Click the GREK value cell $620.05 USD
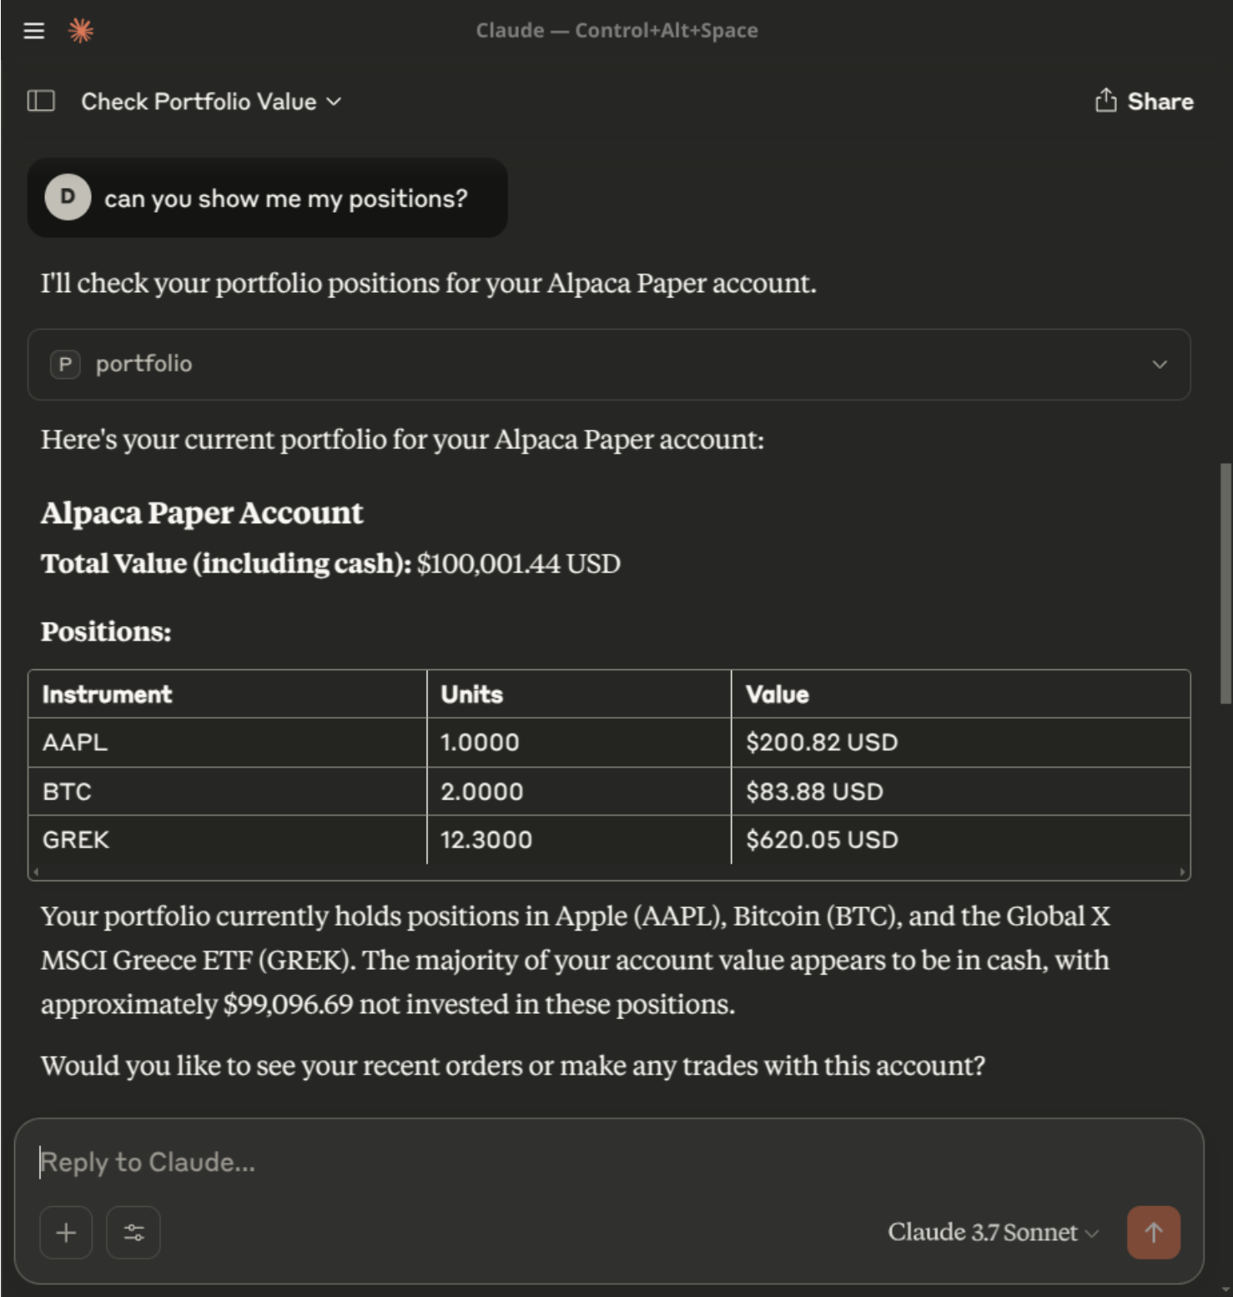 [x=822, y=840]
